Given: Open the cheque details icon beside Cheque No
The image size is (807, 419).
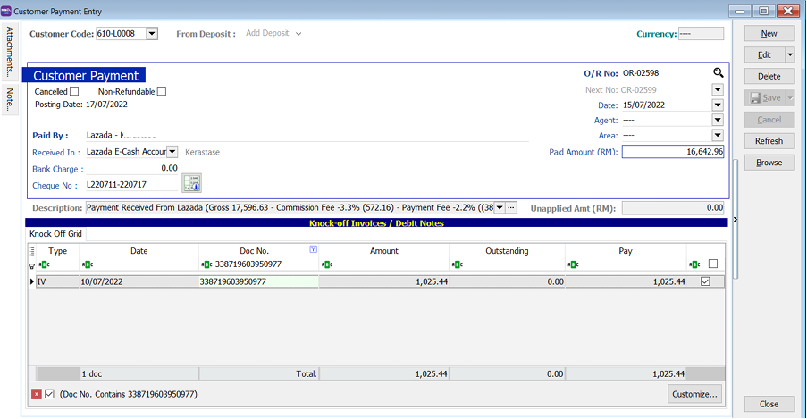Looking at the screenshot, I should pyautogui.click(x=191, y=183).
